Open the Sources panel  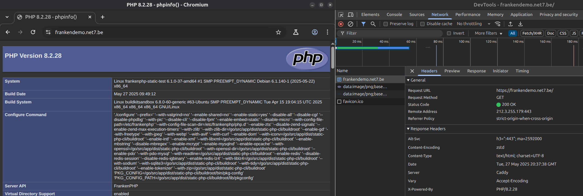417,15
